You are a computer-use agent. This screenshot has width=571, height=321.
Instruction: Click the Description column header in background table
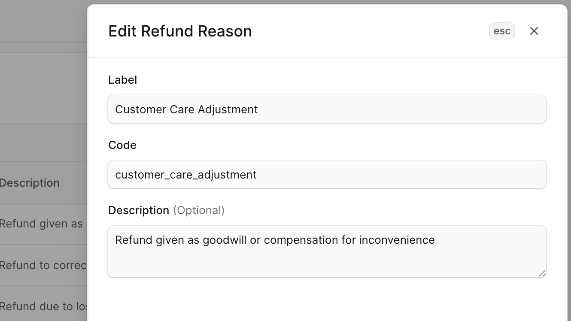click(30, 183)
